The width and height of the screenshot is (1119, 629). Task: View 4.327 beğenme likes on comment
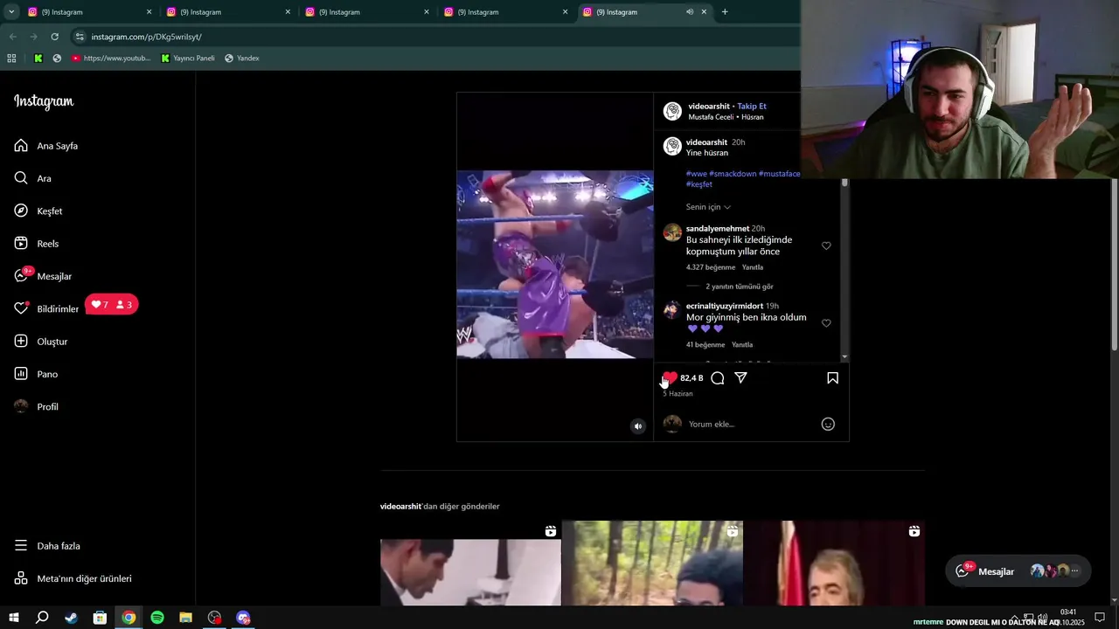pos(711,267)
